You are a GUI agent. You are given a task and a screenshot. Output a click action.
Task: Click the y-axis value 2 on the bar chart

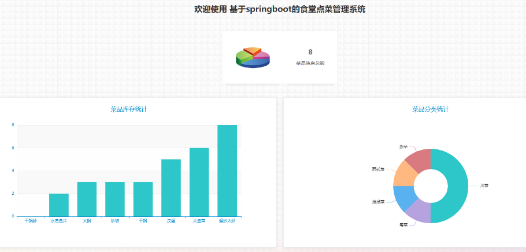point(13,193)
